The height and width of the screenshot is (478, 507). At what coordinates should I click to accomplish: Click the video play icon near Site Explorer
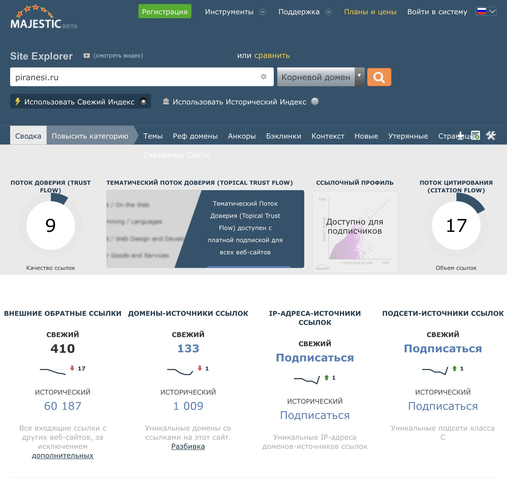point(87,56)
